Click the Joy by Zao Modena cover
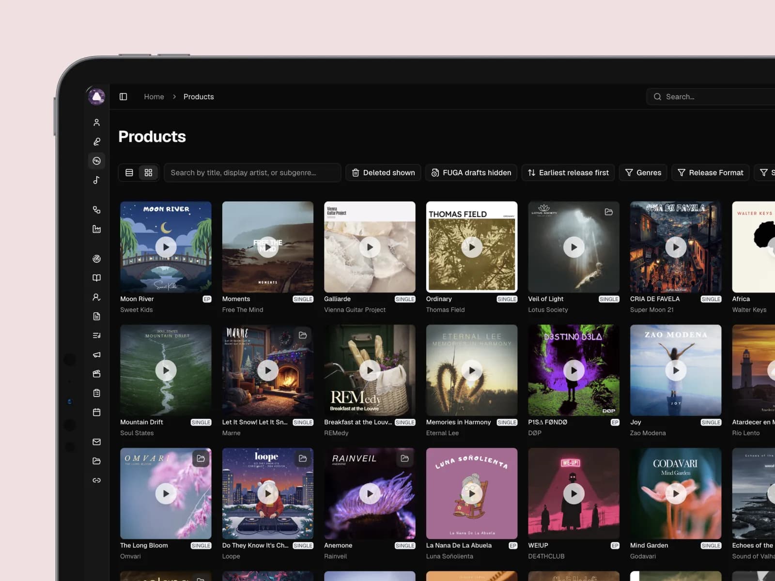Viewport: 775px width, 581px height. pos(676,370)
